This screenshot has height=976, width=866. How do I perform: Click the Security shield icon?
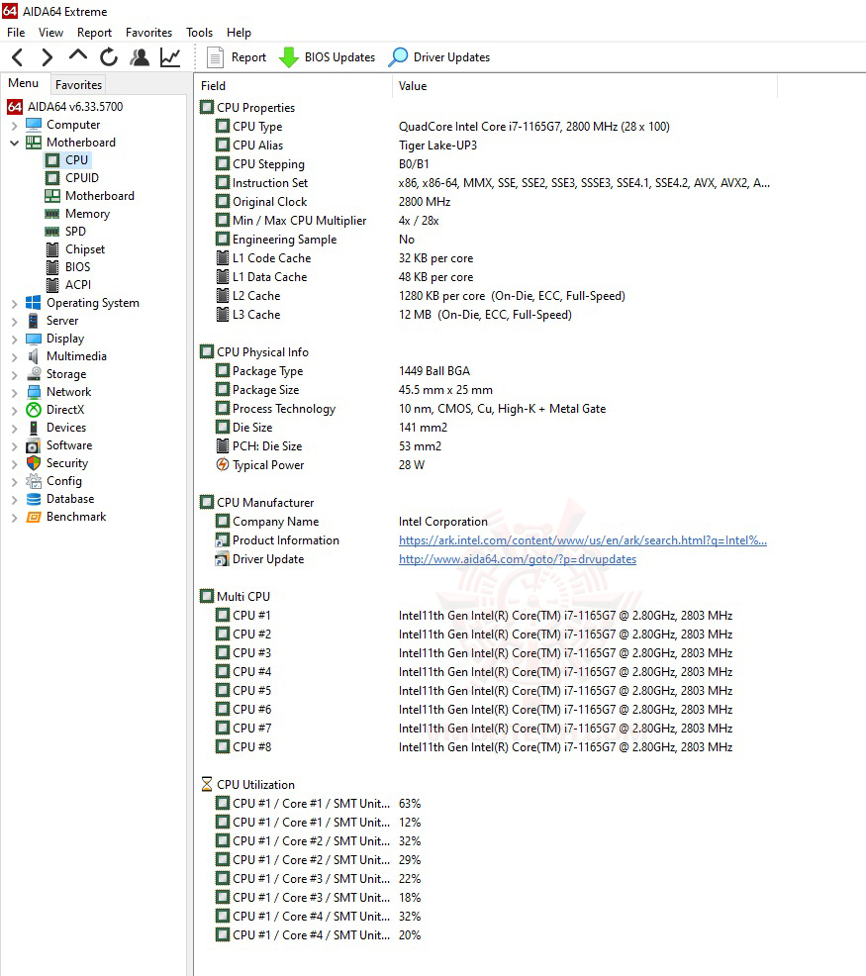[34, 463]
